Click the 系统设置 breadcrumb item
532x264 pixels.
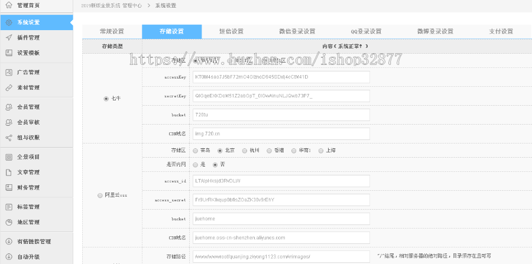[166, 5]
